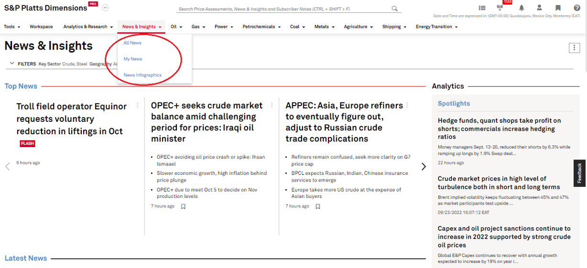Open the Analytics & Research dropdown
The height and width of the screenshot is (268, 587).
click(88, 27)
